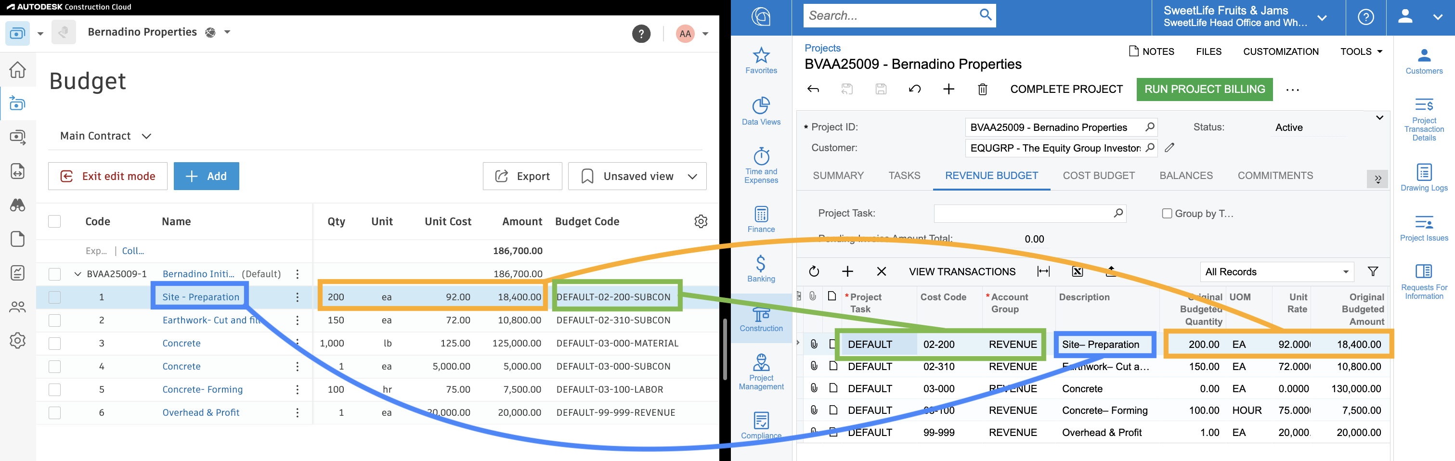Click Exit edit mode button
The image size is (1455, 461).
click(x=107, y=176)
